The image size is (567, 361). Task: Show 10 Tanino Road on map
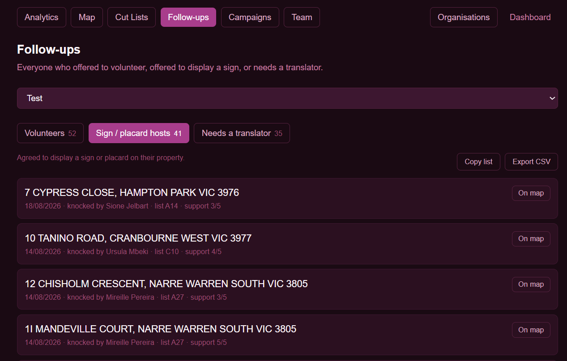coord(531,239)
